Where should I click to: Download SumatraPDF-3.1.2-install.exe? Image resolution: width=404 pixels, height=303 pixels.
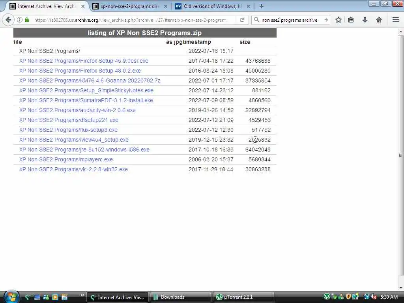pos(86,100)
